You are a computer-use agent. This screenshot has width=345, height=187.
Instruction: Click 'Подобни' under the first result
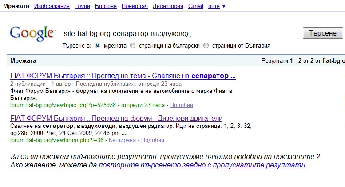pos(181,105)
